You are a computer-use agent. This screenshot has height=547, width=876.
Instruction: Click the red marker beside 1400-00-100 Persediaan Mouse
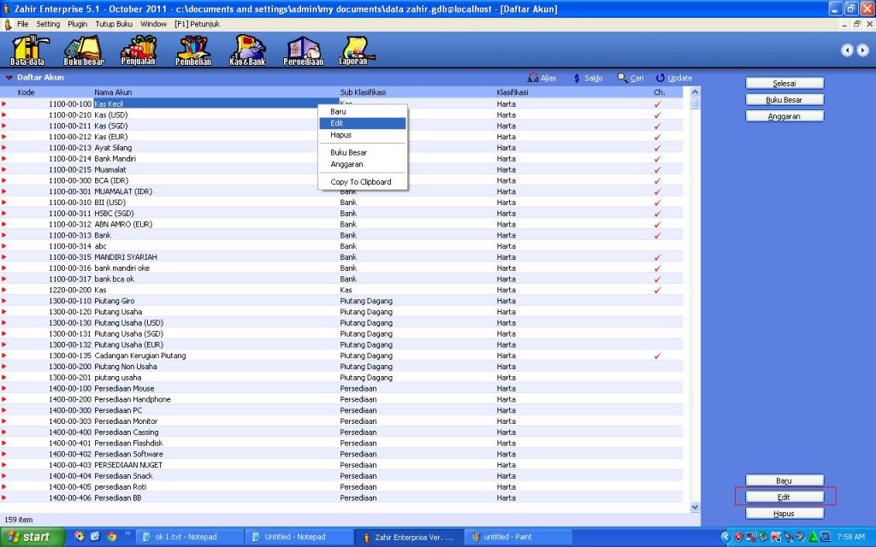pyautogui.click(x=4, y=389)
